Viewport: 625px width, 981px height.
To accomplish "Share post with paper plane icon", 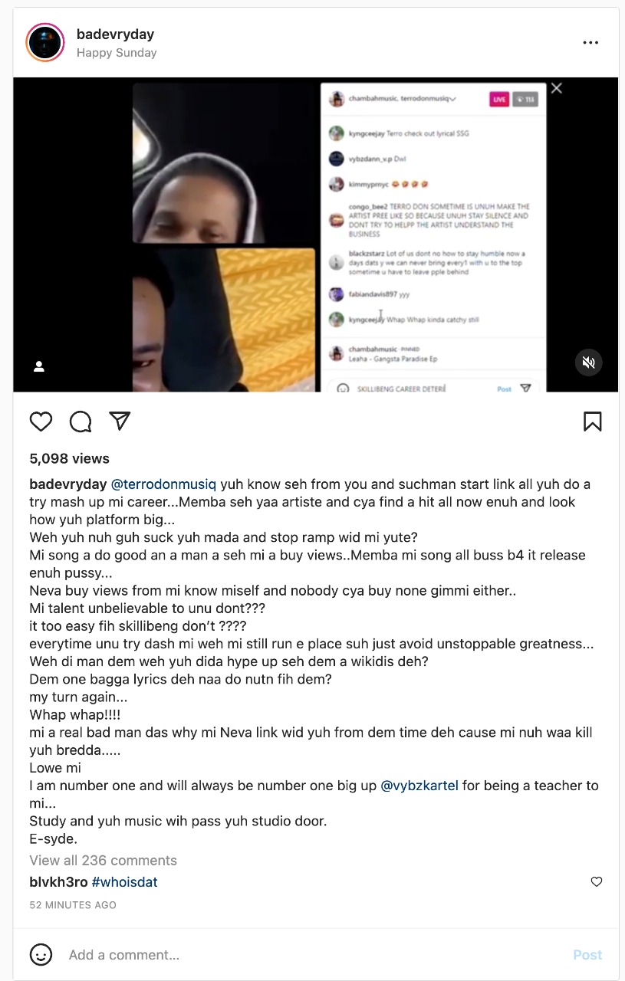I will pyautogui.click(x=120, y=421).
